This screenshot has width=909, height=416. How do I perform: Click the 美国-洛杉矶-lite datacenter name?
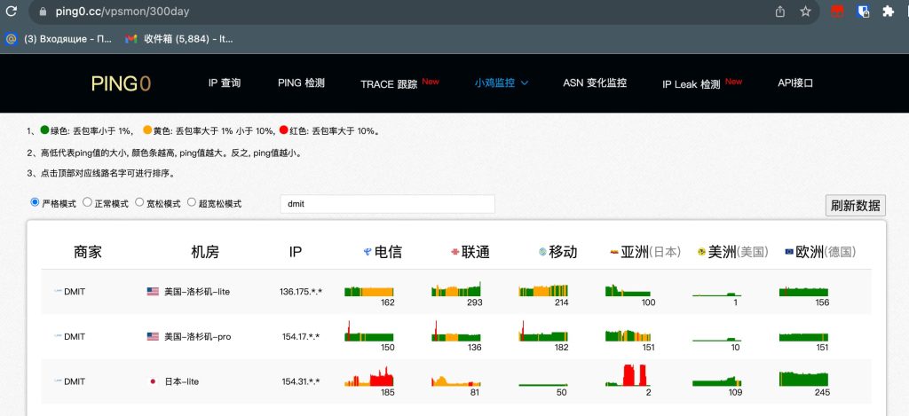pos(197,292)
